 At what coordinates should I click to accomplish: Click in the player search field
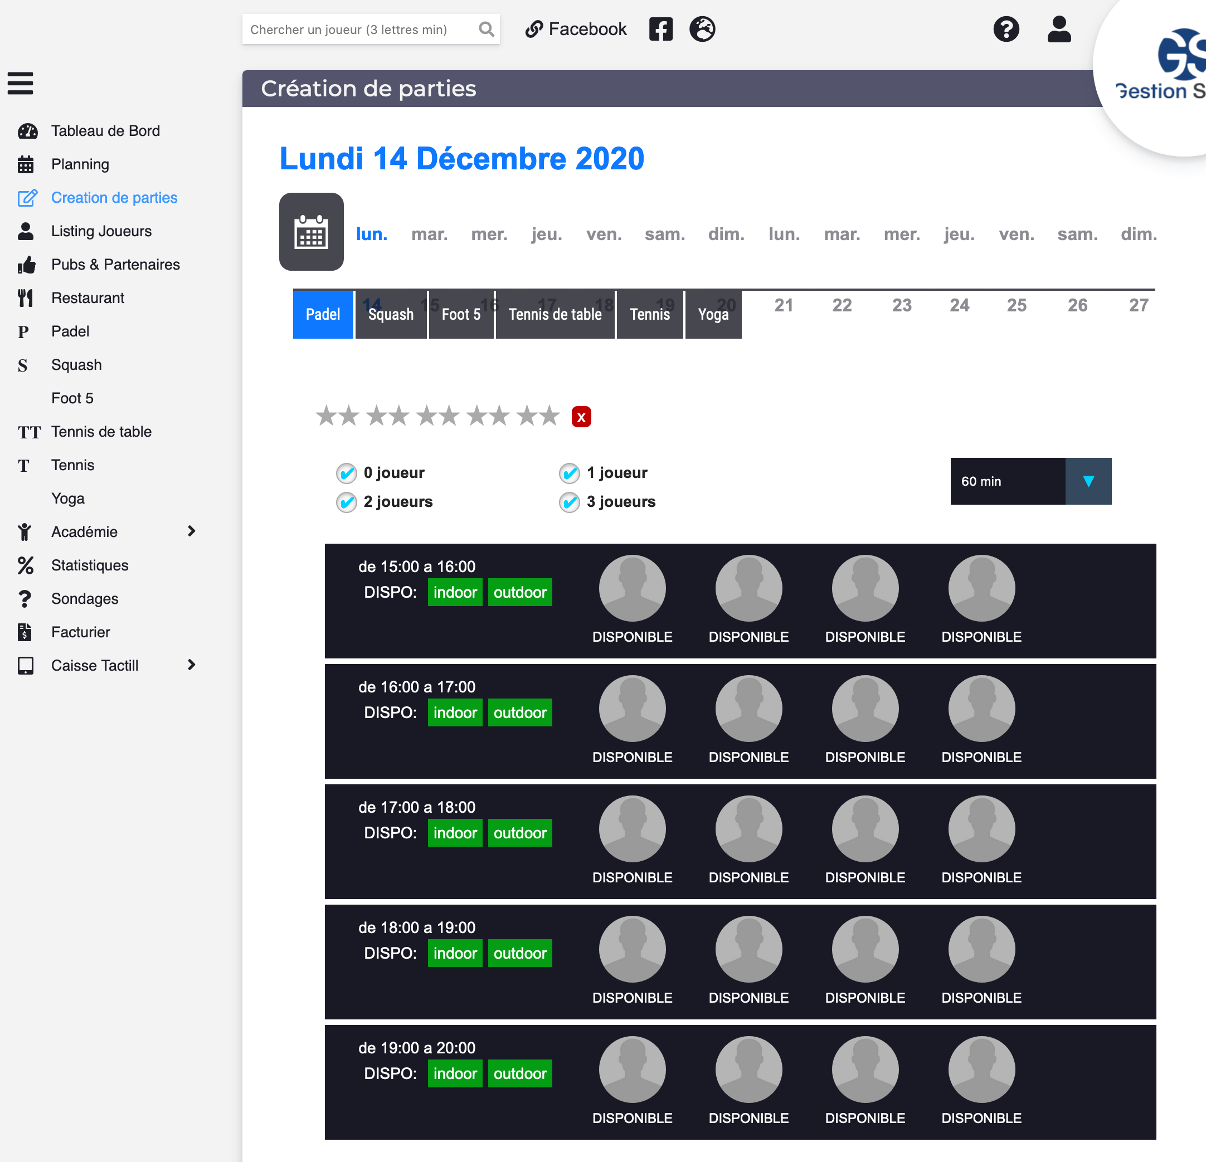(360, 30)
